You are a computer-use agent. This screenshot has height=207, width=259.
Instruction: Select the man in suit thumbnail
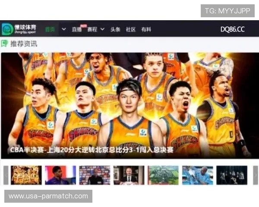point(129,175)
